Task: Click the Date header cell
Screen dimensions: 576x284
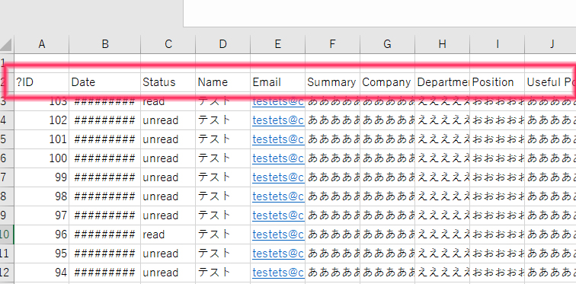Action: pyautogui.click(x=104, y=82)
